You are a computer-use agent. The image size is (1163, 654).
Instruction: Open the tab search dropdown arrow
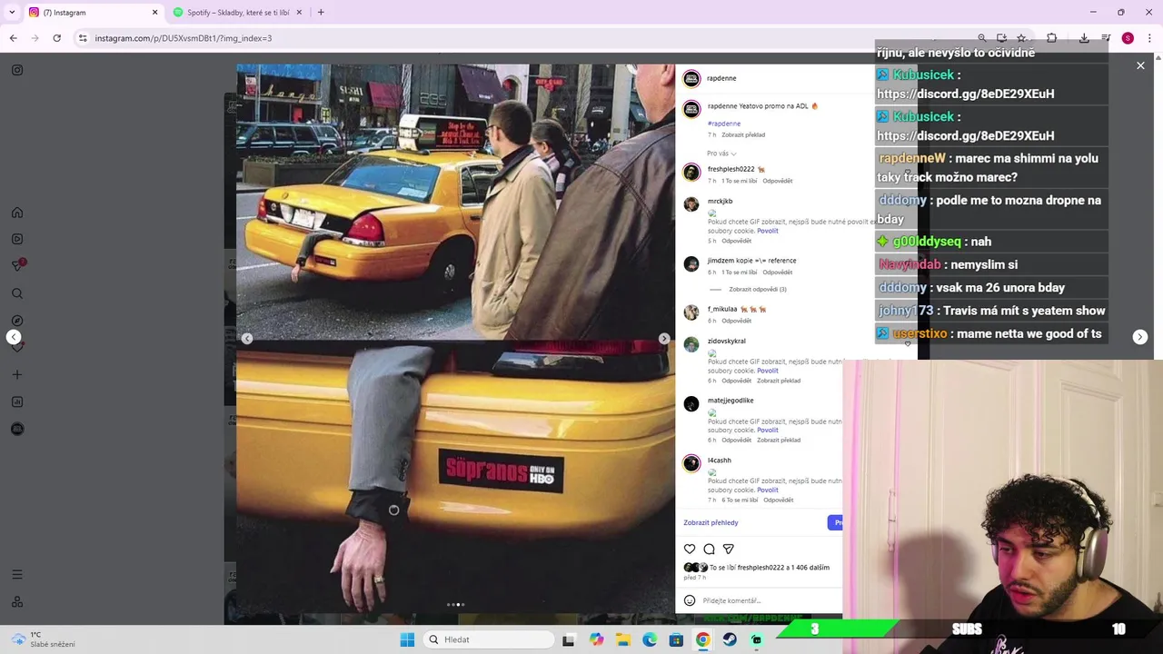(x=12, y=12)
